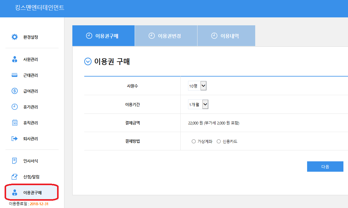The height and width of the screenshot is (208, 348).
Task: Open the 이용기간 dropdown showing 1개월
Action: point(198,105)
